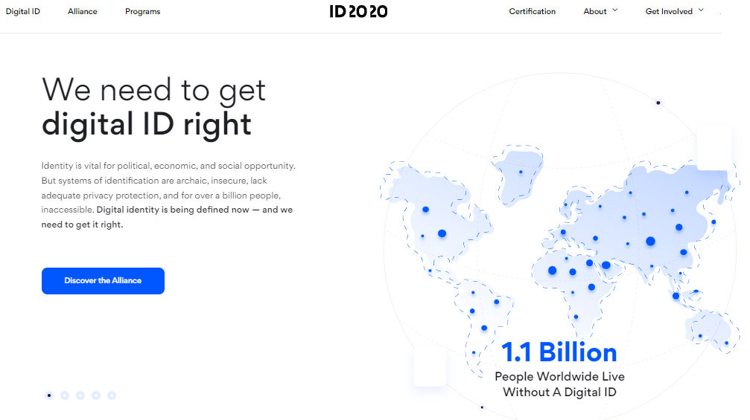Image resolution: width=750 pixels, height=420 pixels.
Task: Open the Programs nav item
Action: click(142, 12)
